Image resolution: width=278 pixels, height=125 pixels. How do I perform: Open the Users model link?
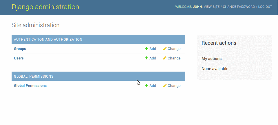[19, 58]
